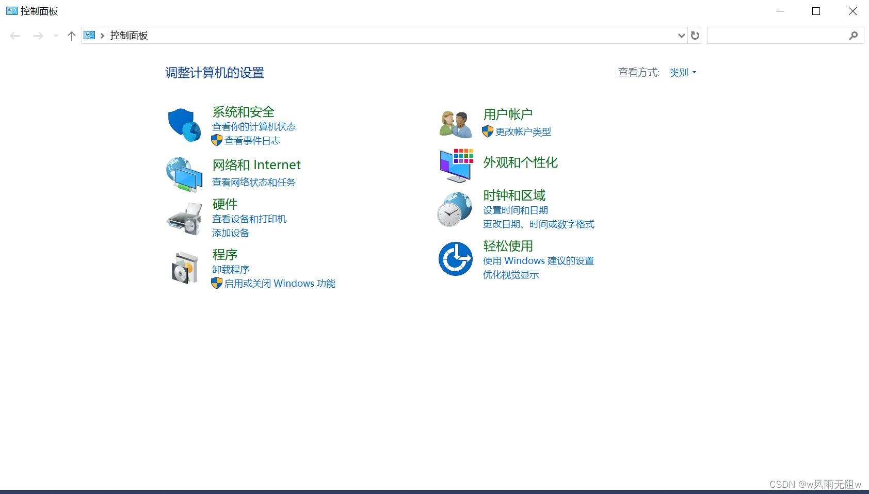The image size is (869, 494).
Task: Expand the address bar history dropdown
Action: point(681,36)
